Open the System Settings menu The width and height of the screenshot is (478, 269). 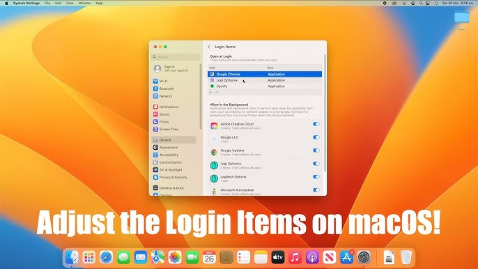[26, 3]
